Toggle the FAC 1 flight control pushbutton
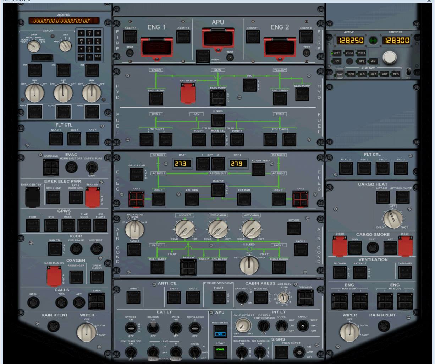Screen dimensions: 435x364 coord(93,139)
